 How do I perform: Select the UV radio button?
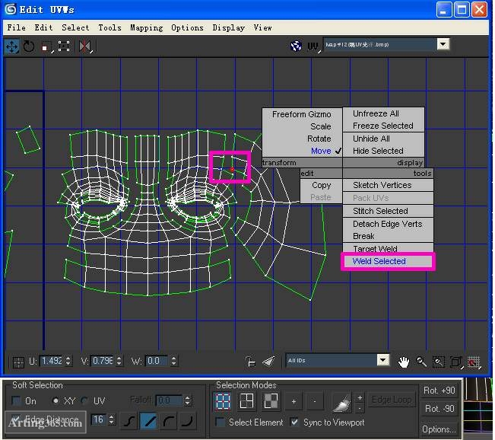point(85,400)
